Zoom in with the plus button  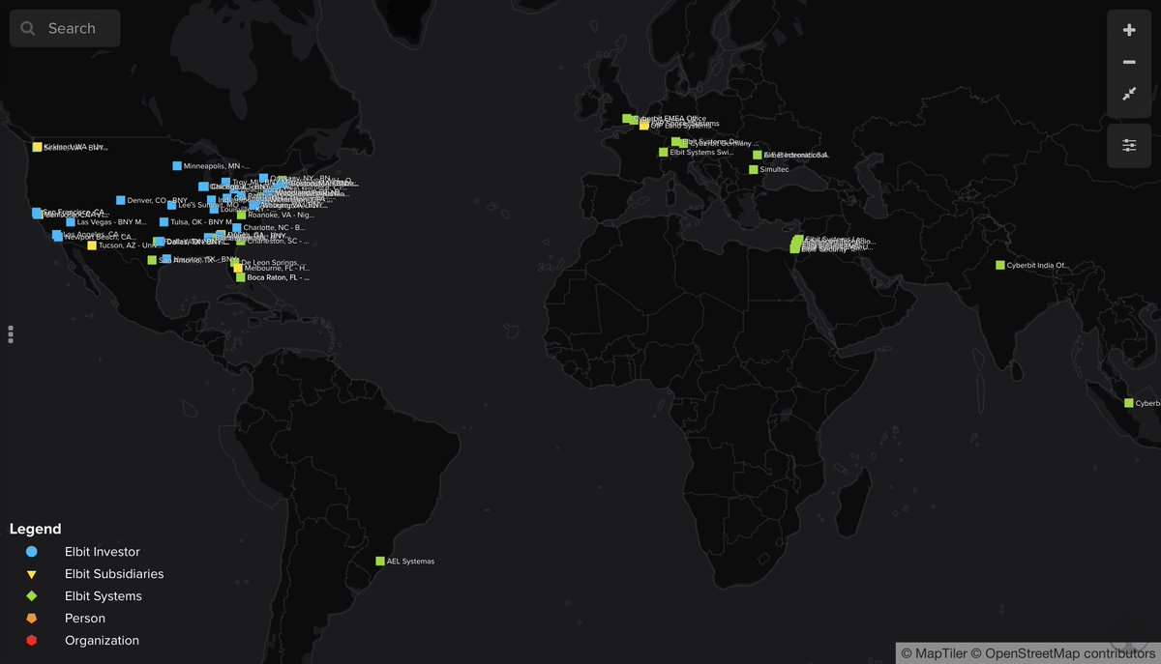point(1129,30)
